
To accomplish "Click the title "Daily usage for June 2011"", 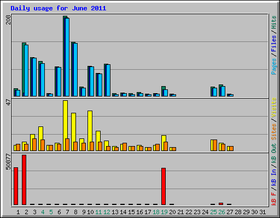I will click(59, 8).
